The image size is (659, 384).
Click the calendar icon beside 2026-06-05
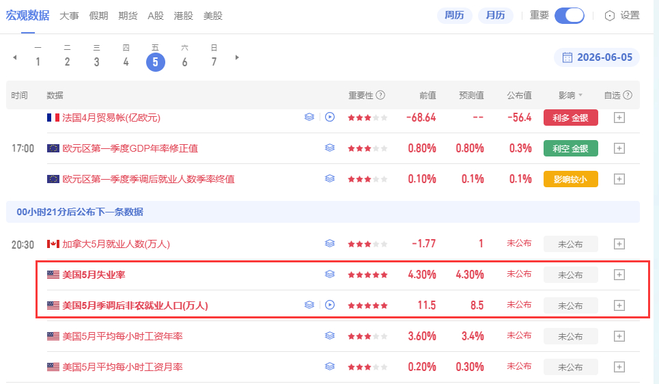pos(567,57)
